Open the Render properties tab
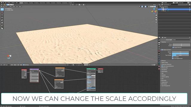The height and width of the screenshot is (107, 191). pos(159,43)
